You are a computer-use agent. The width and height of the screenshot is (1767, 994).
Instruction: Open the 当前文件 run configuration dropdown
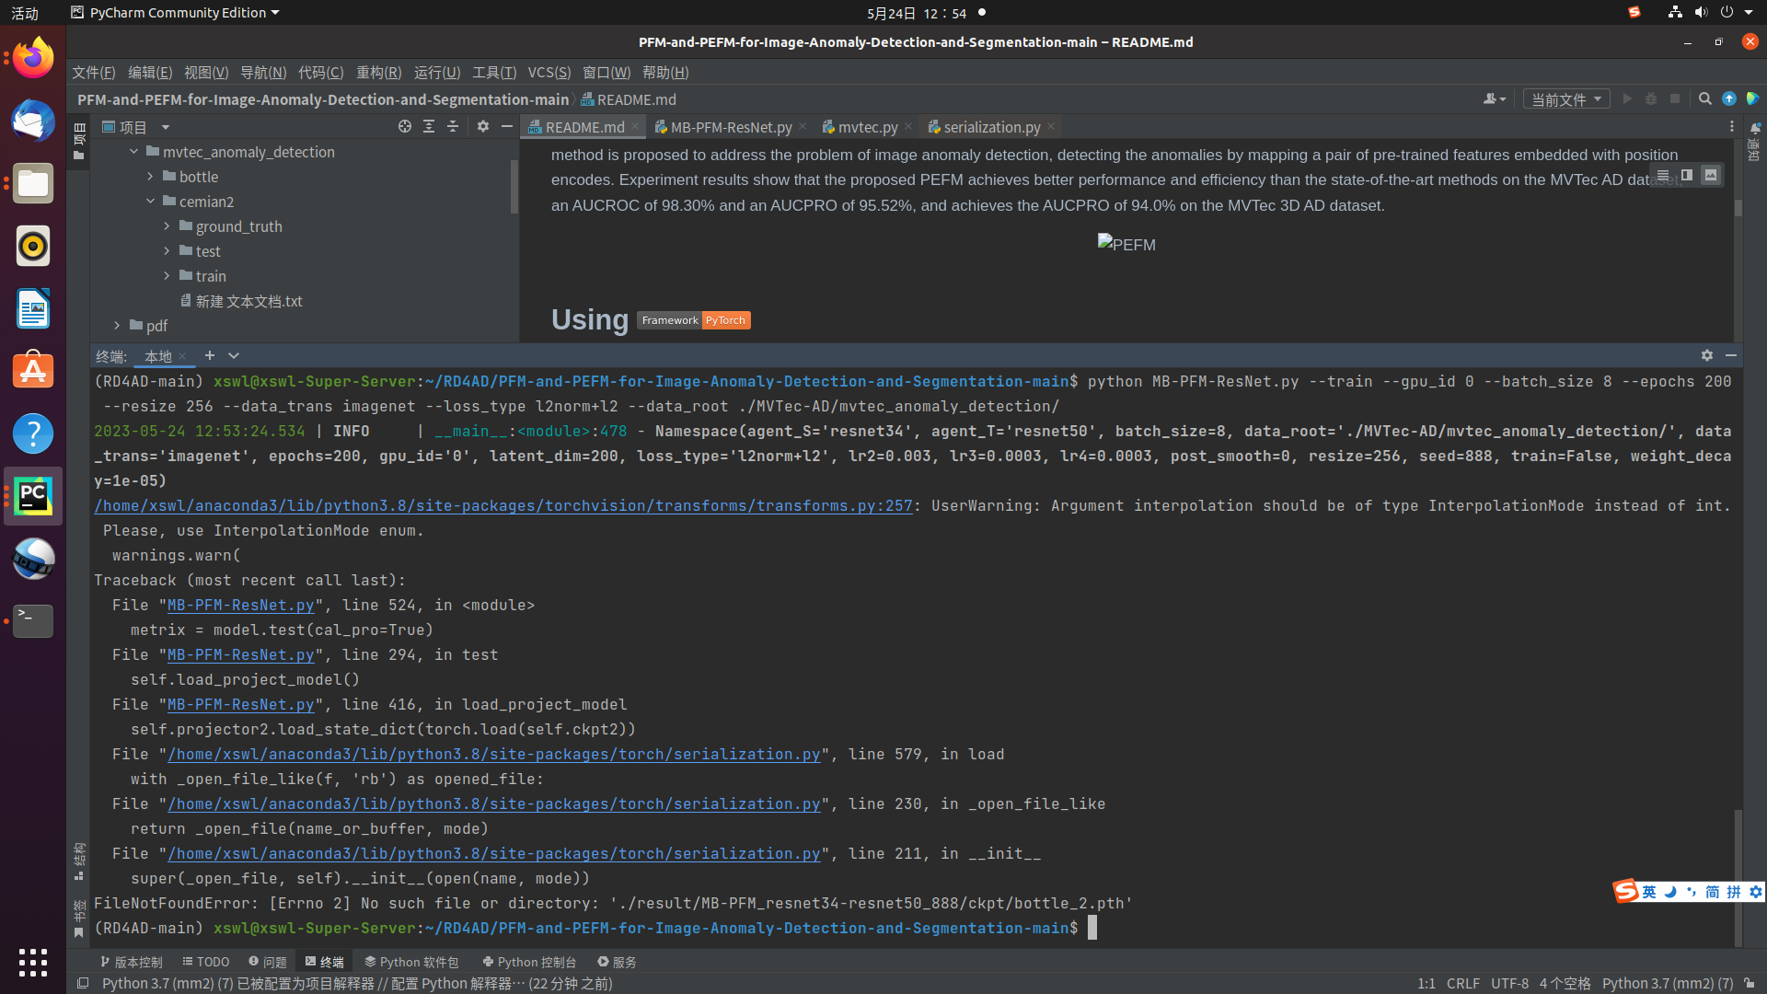[1566, 98]
